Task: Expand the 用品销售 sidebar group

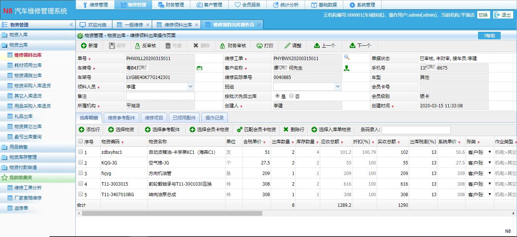Action: 38,147
